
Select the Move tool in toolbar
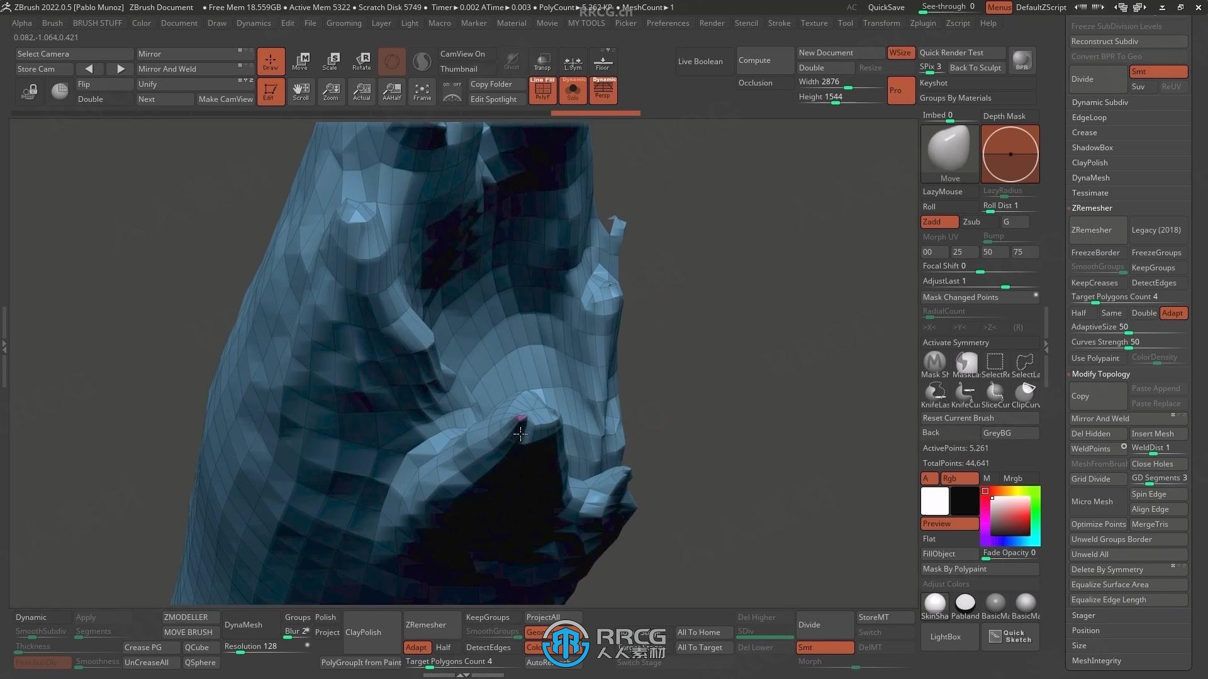tap(300, 60)
